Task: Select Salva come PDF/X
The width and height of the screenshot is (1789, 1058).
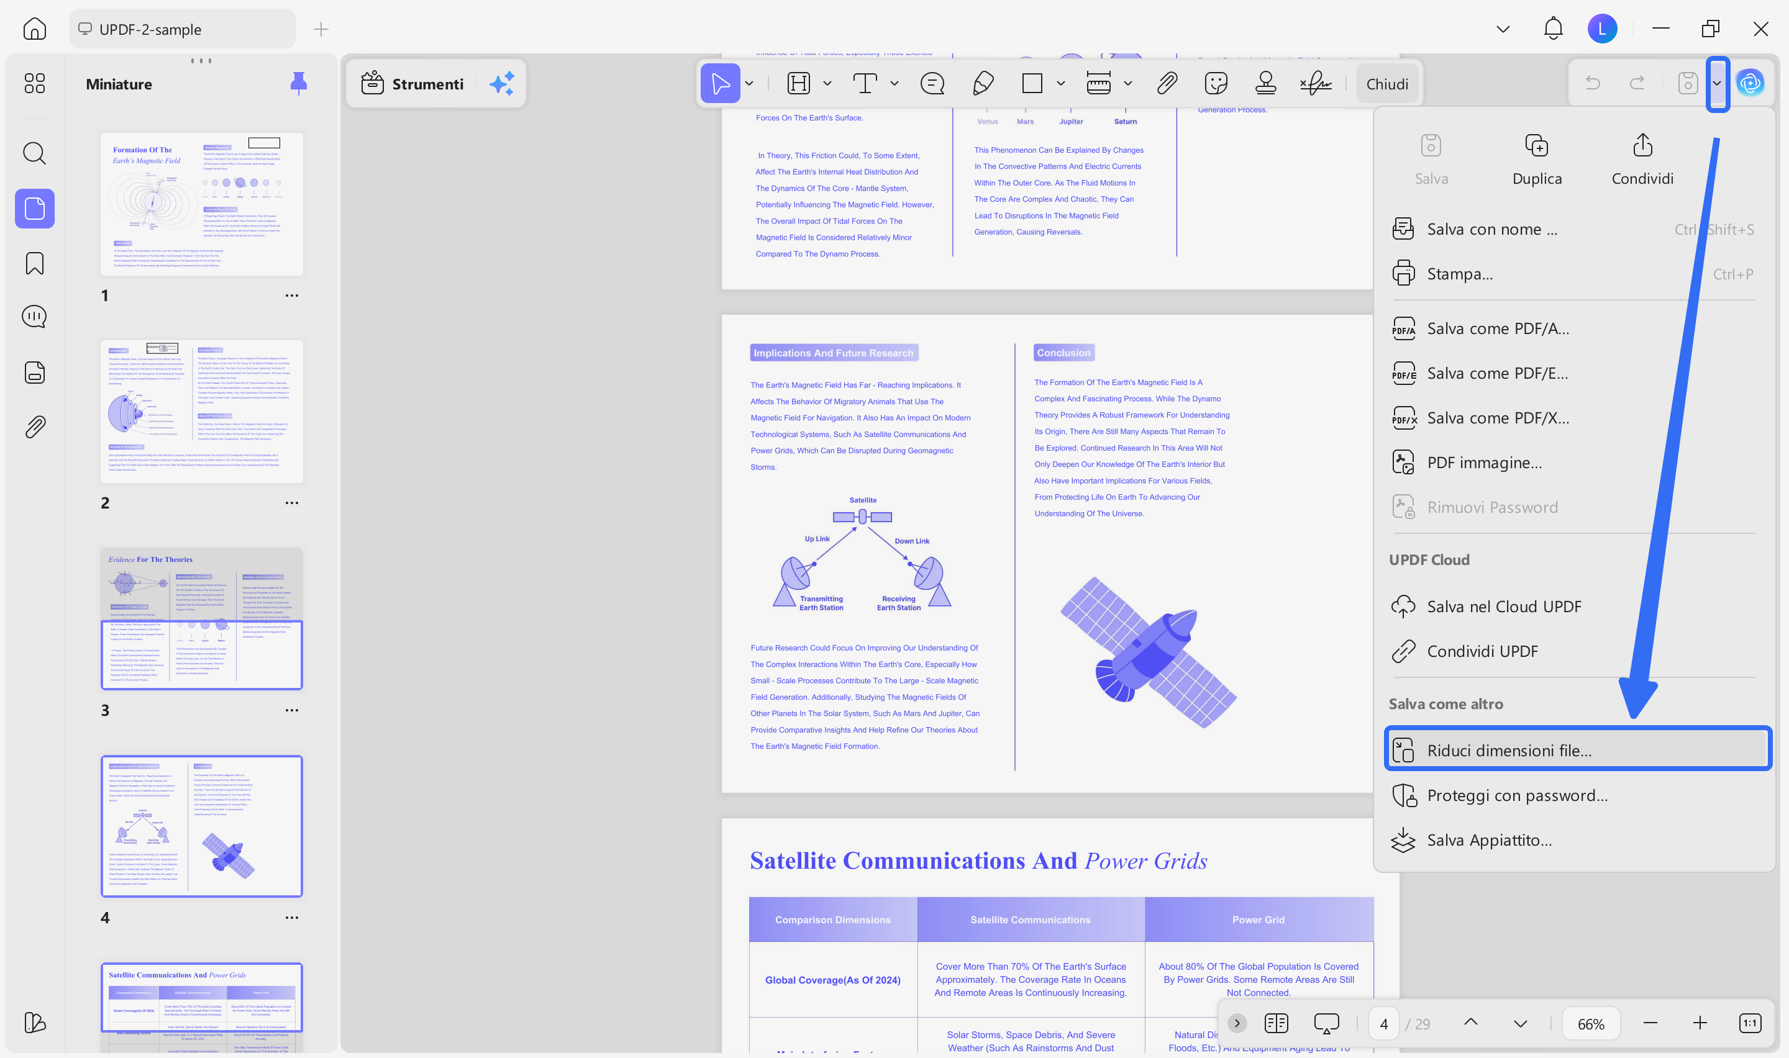Action: [1573, 418]
